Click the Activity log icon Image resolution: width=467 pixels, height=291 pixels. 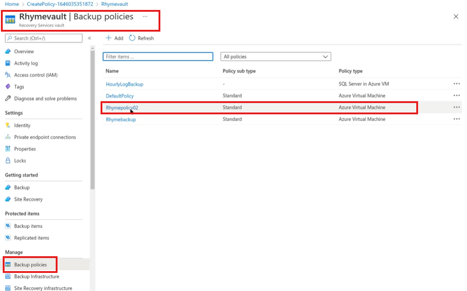8,63
